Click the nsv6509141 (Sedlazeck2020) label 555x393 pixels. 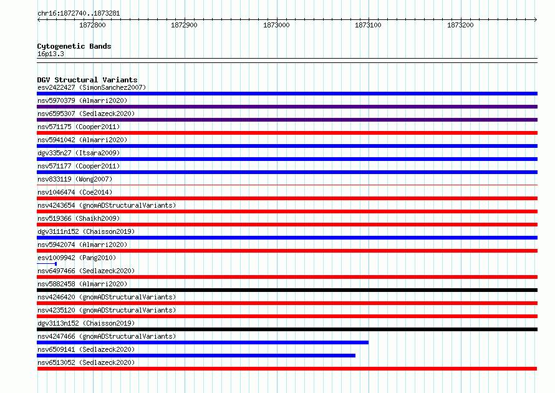pos(86,349)
